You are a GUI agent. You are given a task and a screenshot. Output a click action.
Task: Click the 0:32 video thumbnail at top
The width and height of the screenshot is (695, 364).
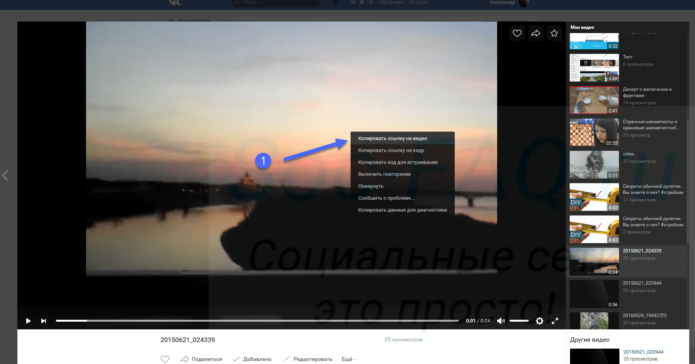[x=594, y=42]
